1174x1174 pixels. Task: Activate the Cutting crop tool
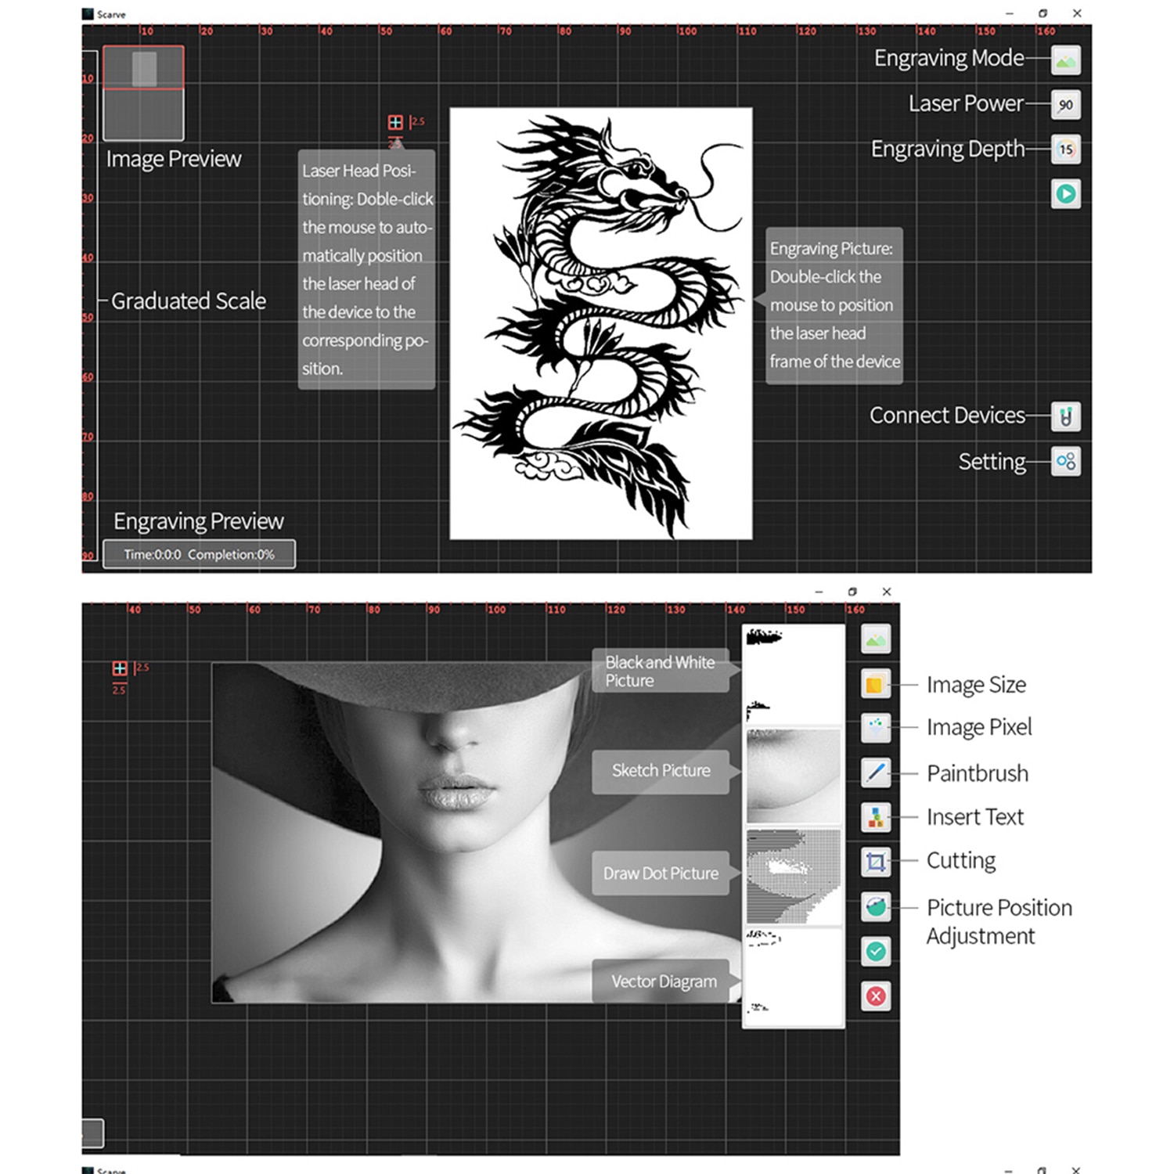[x=876, y=862]
